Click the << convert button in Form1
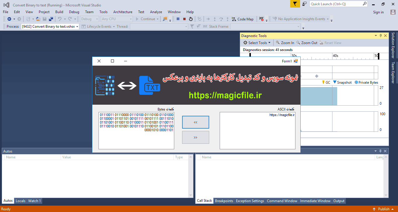398x212 pixels. (196, 122)
